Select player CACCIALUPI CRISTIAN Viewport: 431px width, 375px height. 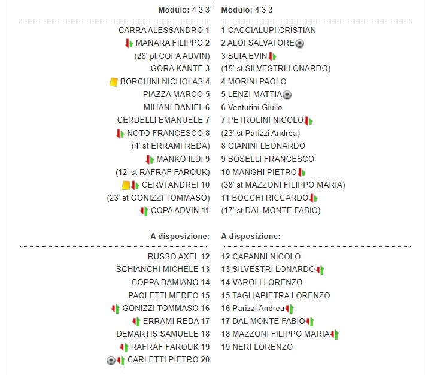tap(268, 30)
